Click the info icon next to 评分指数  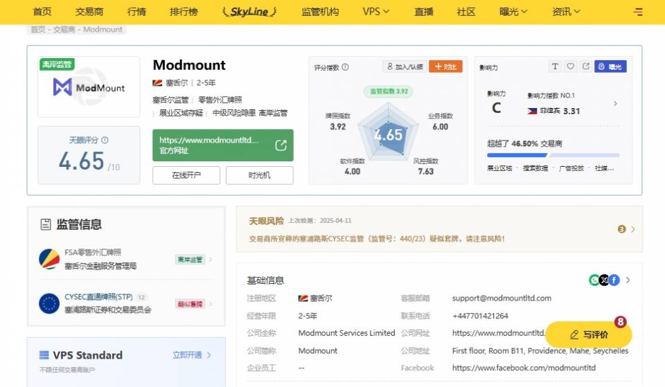tap(345, 67)
